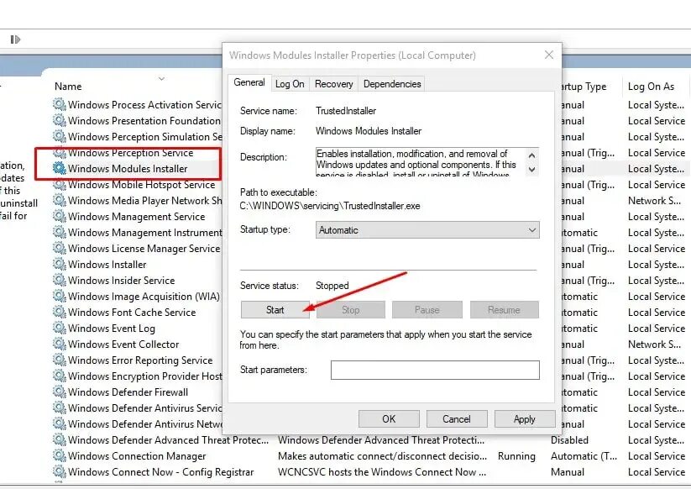691x489 pixels.
Task: Click the Apply button
Action: [525, 419]
